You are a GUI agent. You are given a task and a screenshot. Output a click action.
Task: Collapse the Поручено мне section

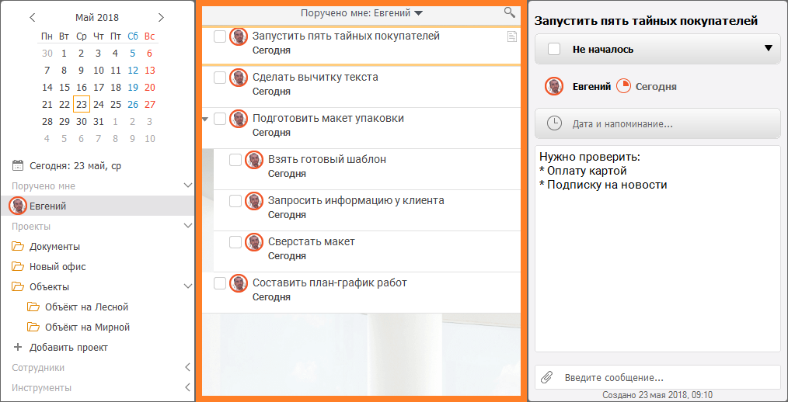tap(188, 185)
